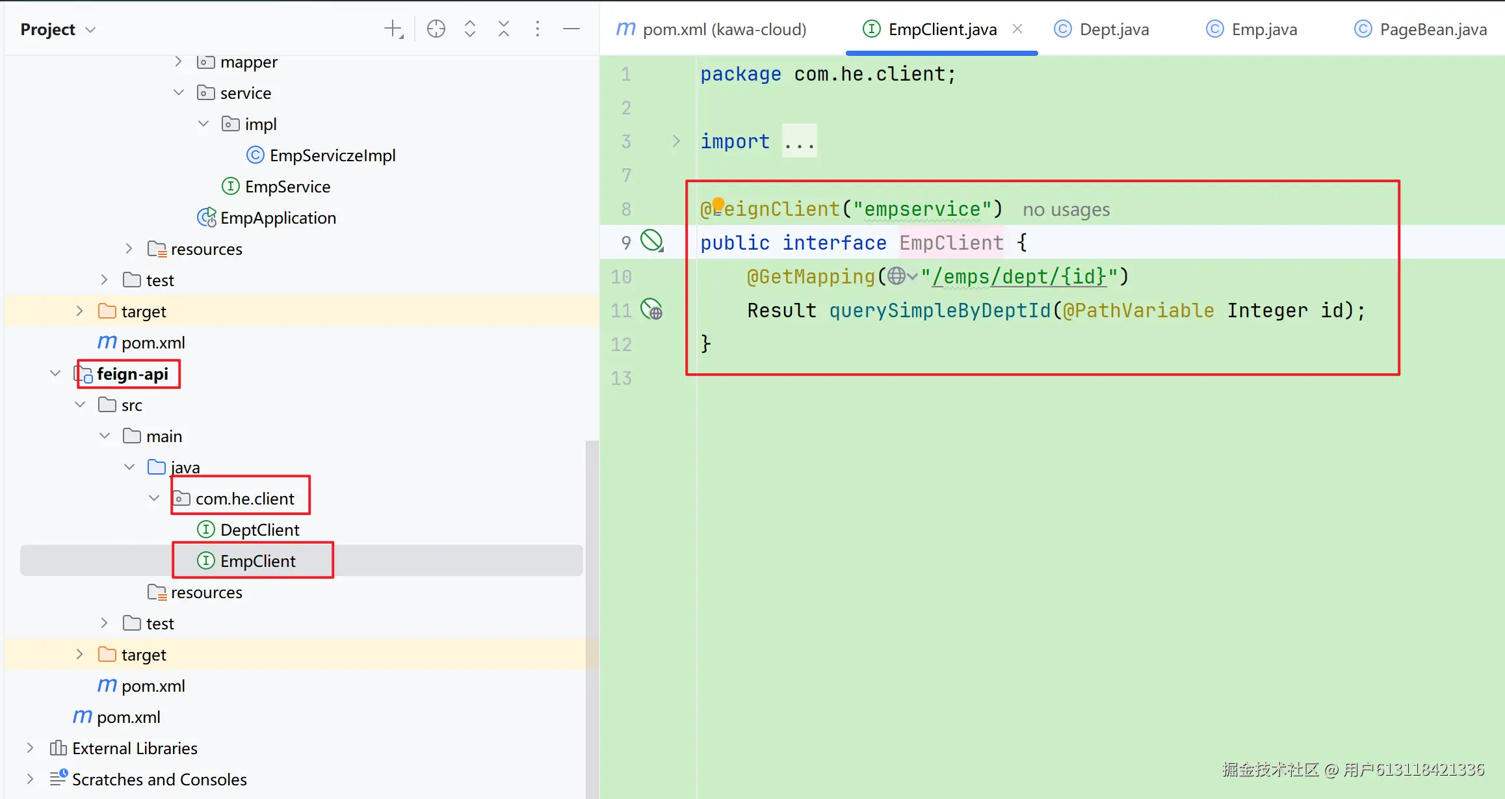Screen dimensions: 1505x799
Task: Collapse the feign-api module node
Action: [55, 373]
